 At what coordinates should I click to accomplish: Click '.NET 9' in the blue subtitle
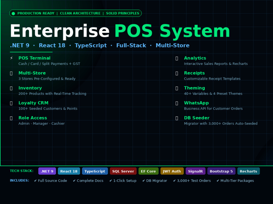coord(20,45)
